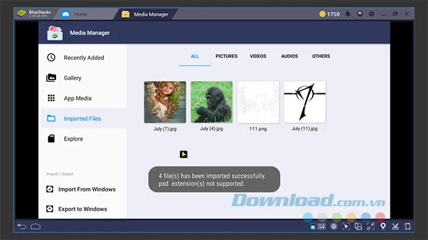Open BlueStacks settings gear
The height and width of the screenshot is (240, 428).
pyautogui.click(x=371, y=14)
